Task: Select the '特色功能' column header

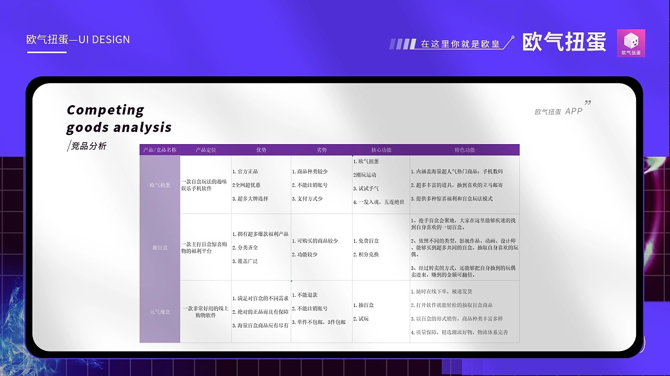Action: (465, 150)
